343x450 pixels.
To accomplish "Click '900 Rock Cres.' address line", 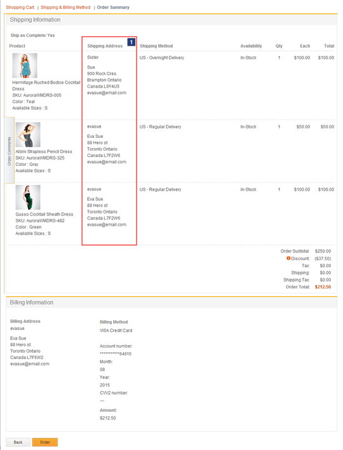I will pos(102,74).
